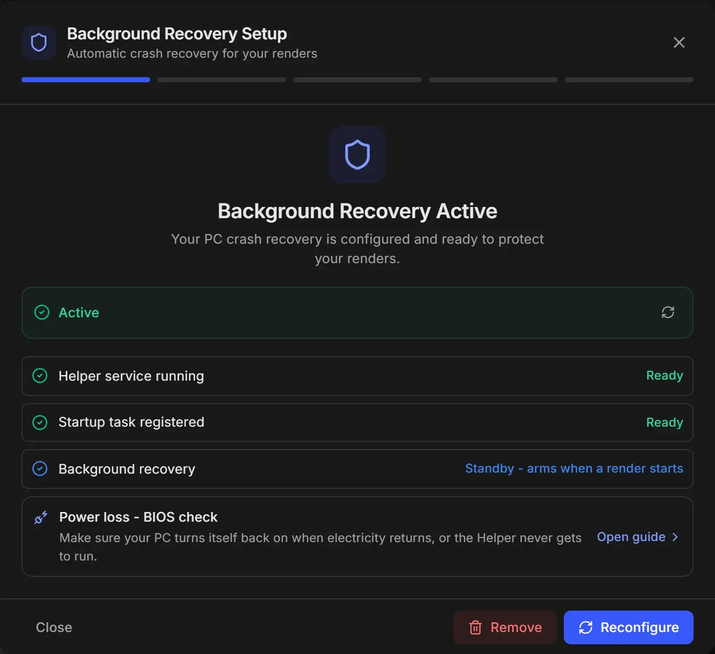Click the 'Background Recovery Setup' title
The width and height of the screenshot is (715, 654).
177,34
